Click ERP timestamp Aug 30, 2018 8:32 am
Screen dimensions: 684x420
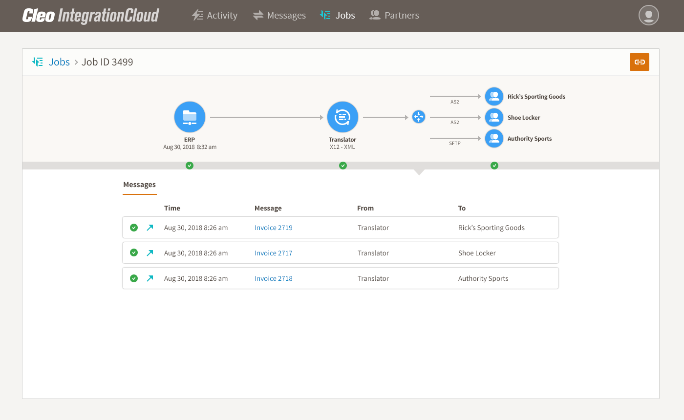coord(190,147)
